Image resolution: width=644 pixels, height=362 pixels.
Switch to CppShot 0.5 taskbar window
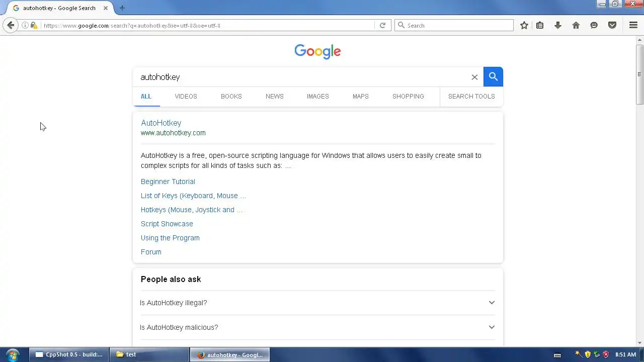[x=69, y=354]
